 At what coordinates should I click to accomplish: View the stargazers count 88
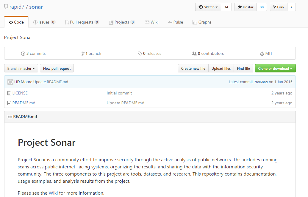tap(262, 7)
